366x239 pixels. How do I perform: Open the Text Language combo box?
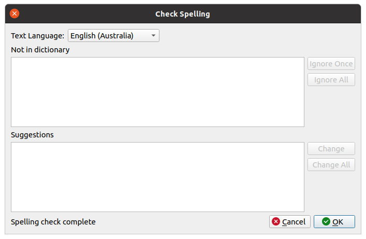click(x=113, y=36)
